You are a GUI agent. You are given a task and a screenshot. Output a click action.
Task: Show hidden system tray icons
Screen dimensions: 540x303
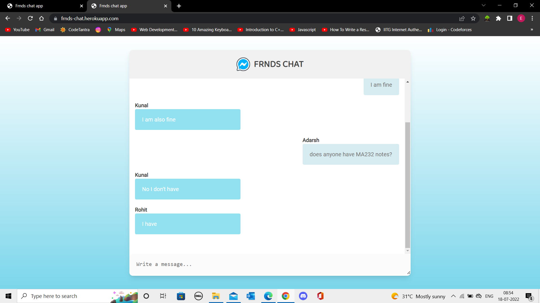(453, 296)
